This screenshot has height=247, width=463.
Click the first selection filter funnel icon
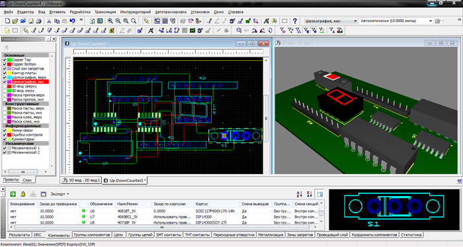[282, 30]
